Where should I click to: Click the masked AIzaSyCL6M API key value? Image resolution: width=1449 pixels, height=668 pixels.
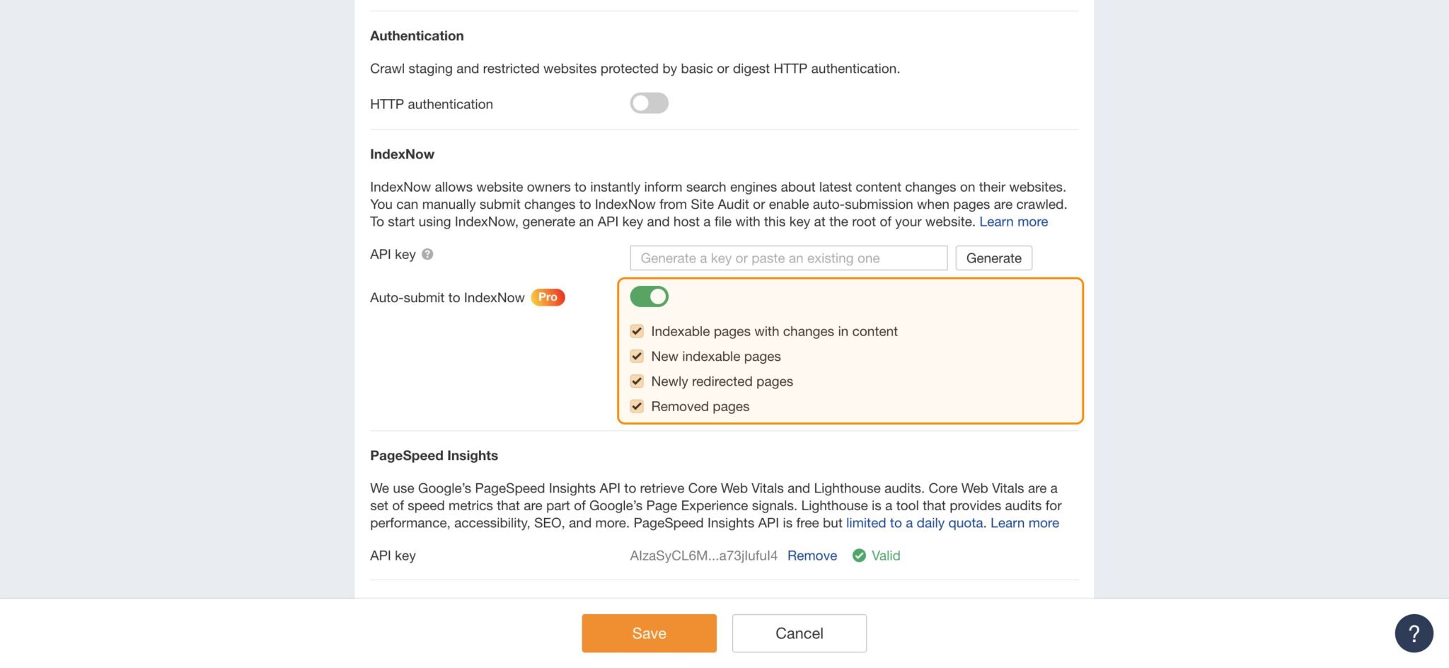point(703,555)
